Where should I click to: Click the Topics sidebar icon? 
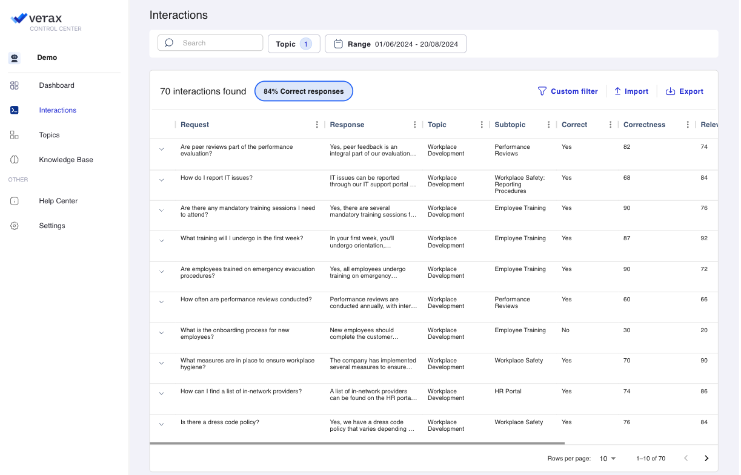(15, 135)
